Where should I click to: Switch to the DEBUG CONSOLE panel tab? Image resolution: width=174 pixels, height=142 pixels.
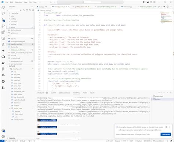(65, 93)
